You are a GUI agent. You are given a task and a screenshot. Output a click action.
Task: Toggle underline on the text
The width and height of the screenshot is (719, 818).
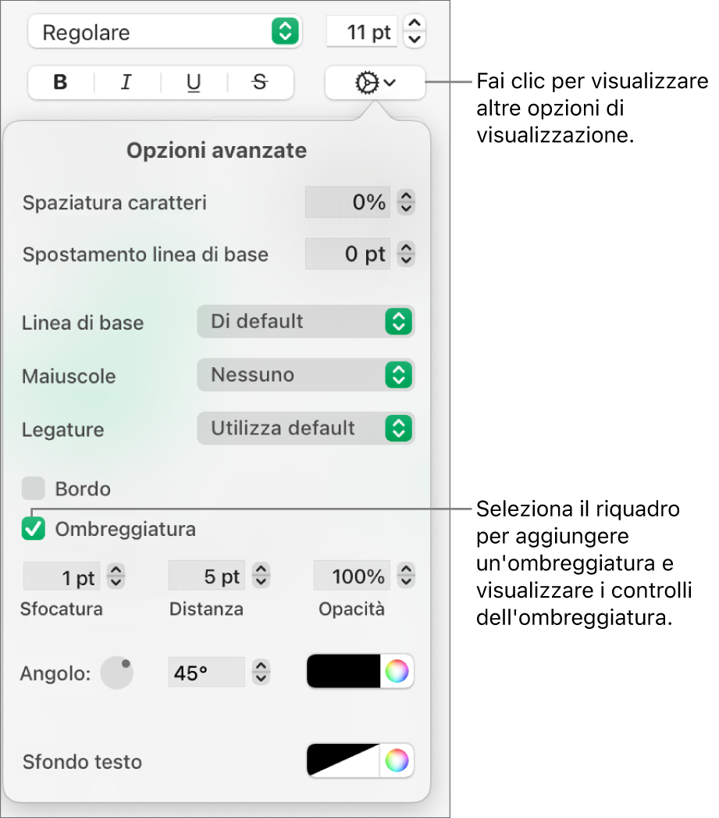192,83
